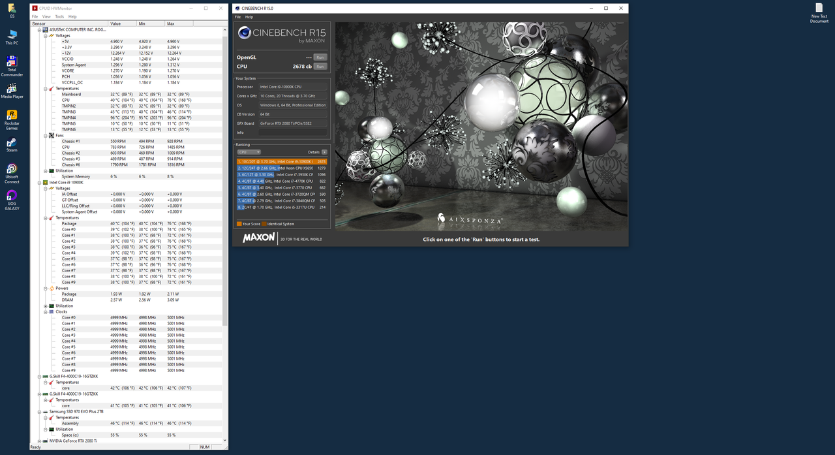Collapse the ASUSTeK COMPUTER root node
Viewport: 835px width, 455px height.
(39, 29)
